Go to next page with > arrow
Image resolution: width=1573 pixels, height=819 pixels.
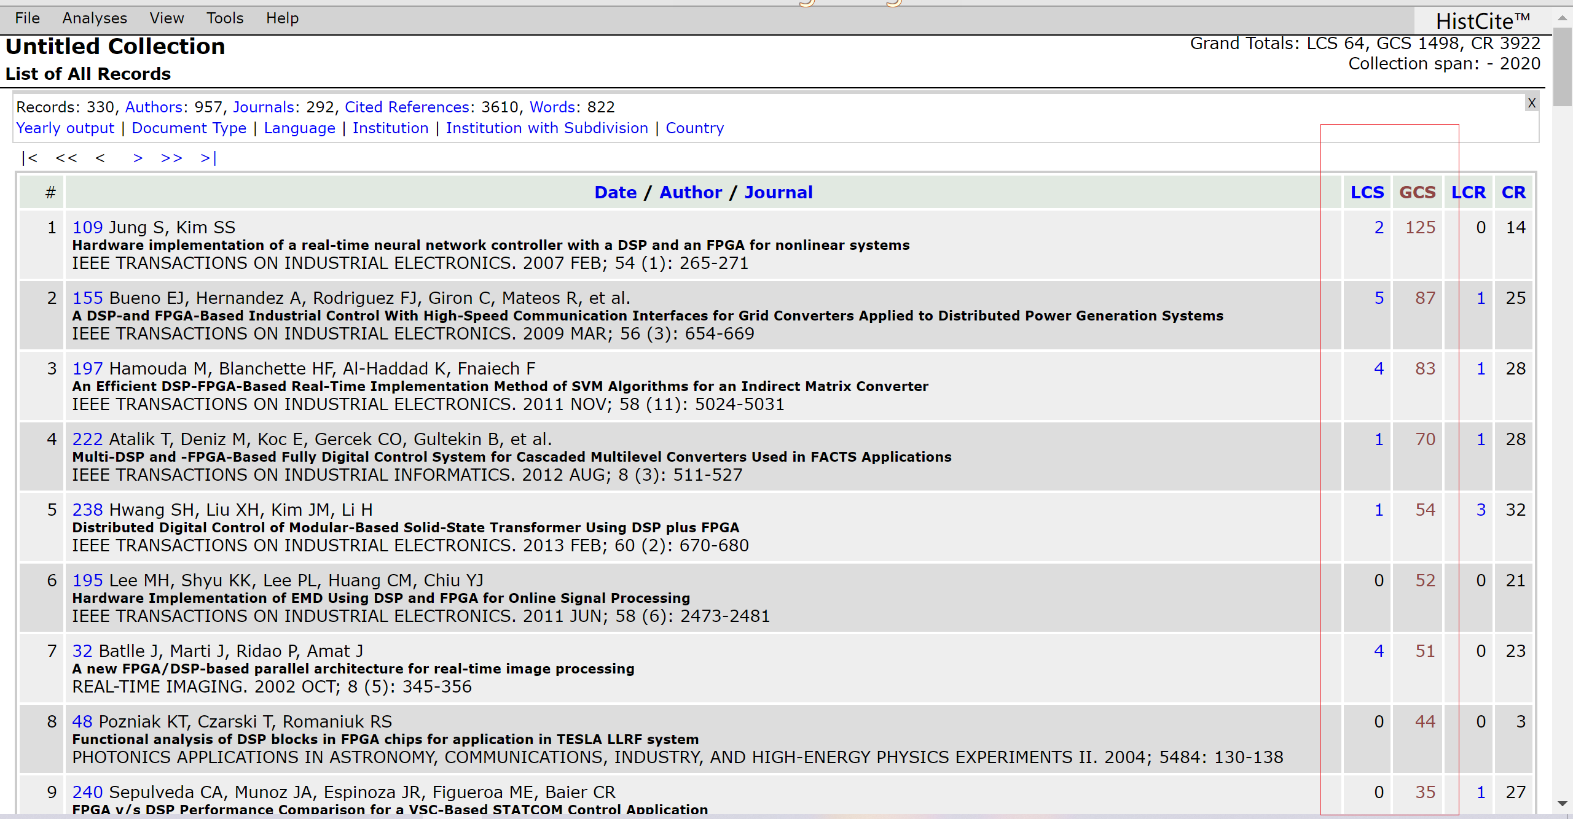[138, 158]
